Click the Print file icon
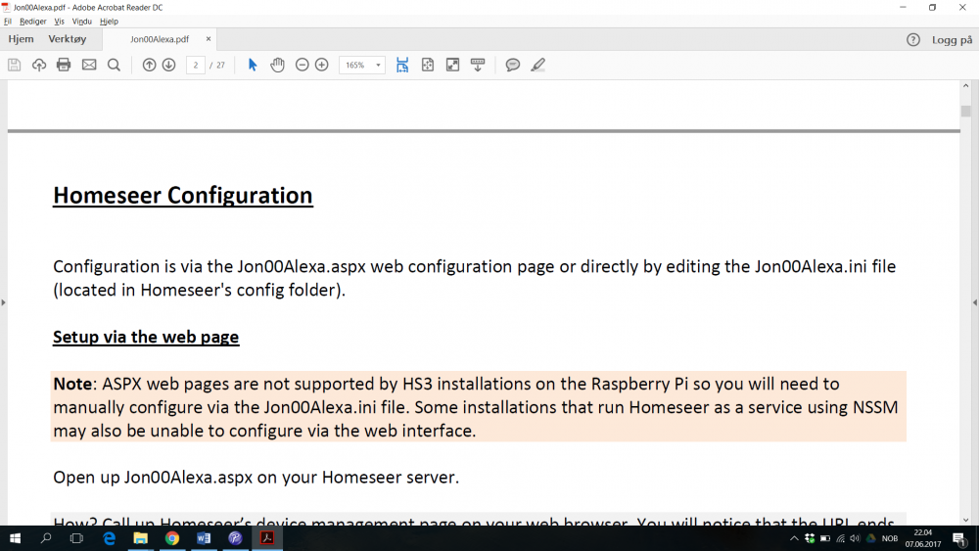 pyautogui.click(x=64, y=65)
